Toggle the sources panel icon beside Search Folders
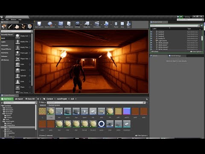Screen dimensions: 205x154 [2, 103]
